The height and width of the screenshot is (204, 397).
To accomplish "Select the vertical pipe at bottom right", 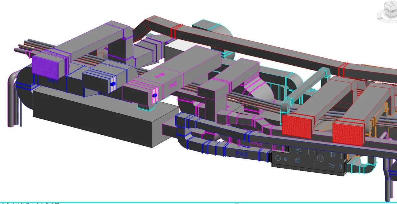I will point(388,180).
